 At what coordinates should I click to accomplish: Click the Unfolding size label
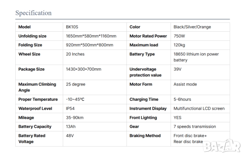(32, 36)
